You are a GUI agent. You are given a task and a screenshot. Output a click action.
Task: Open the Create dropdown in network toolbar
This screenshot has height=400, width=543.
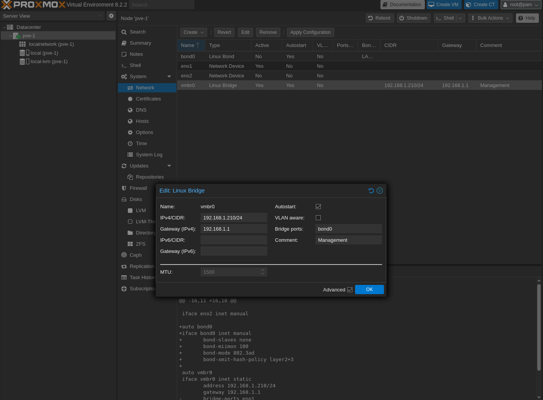194,32
